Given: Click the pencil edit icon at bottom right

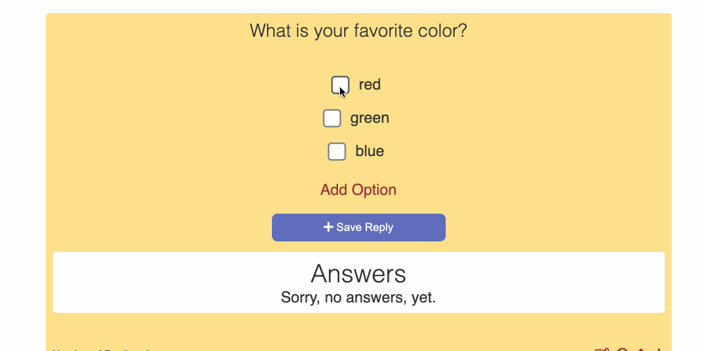Looking at the screenshot, I should pyautogui.click(x=602, y=350).
